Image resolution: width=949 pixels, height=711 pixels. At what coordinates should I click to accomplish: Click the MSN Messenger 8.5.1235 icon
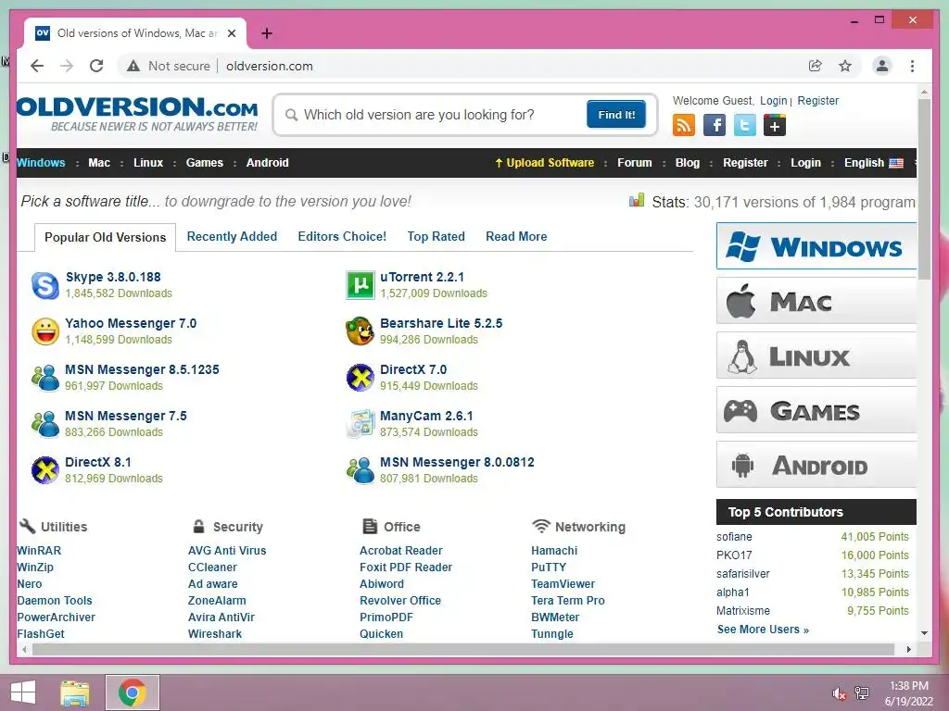click(45, 378)
